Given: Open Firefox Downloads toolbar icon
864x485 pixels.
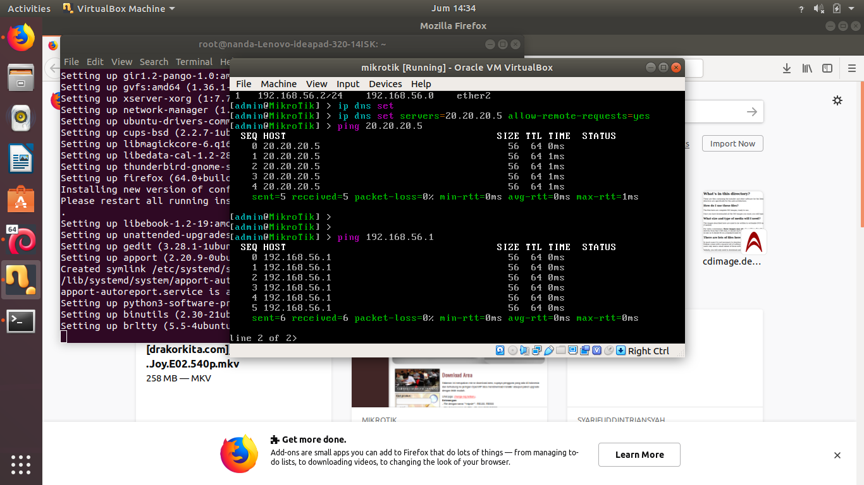Looking at the screenshot, I should click(x=787, y=68).
